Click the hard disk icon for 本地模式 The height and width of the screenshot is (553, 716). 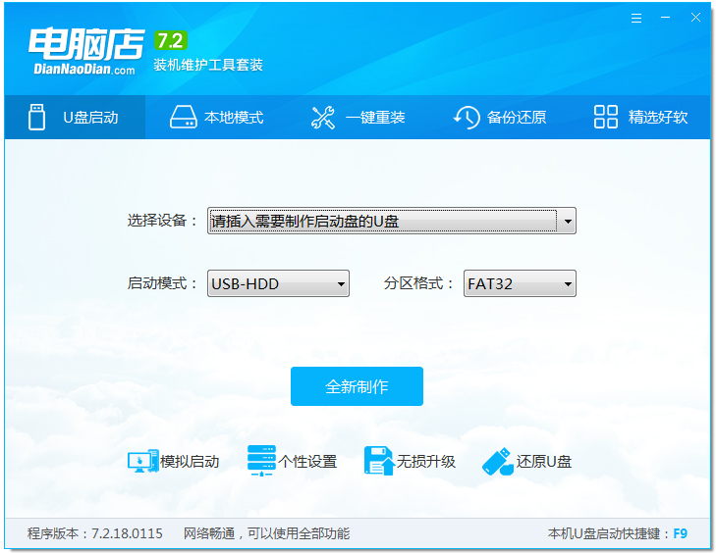[x=184, y=117]
